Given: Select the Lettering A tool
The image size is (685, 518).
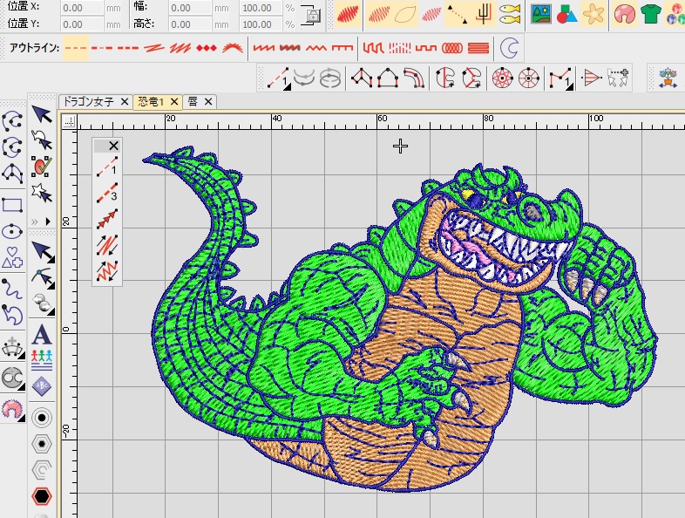Looking at the screenshot, I should coord(42,334).
